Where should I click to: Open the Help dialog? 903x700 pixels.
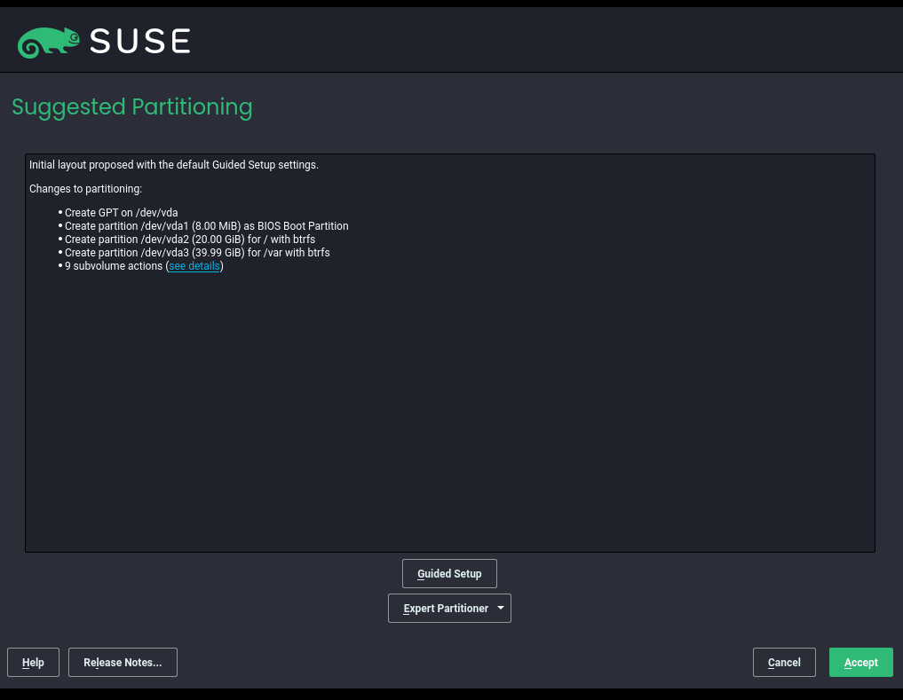pos(33,662)
